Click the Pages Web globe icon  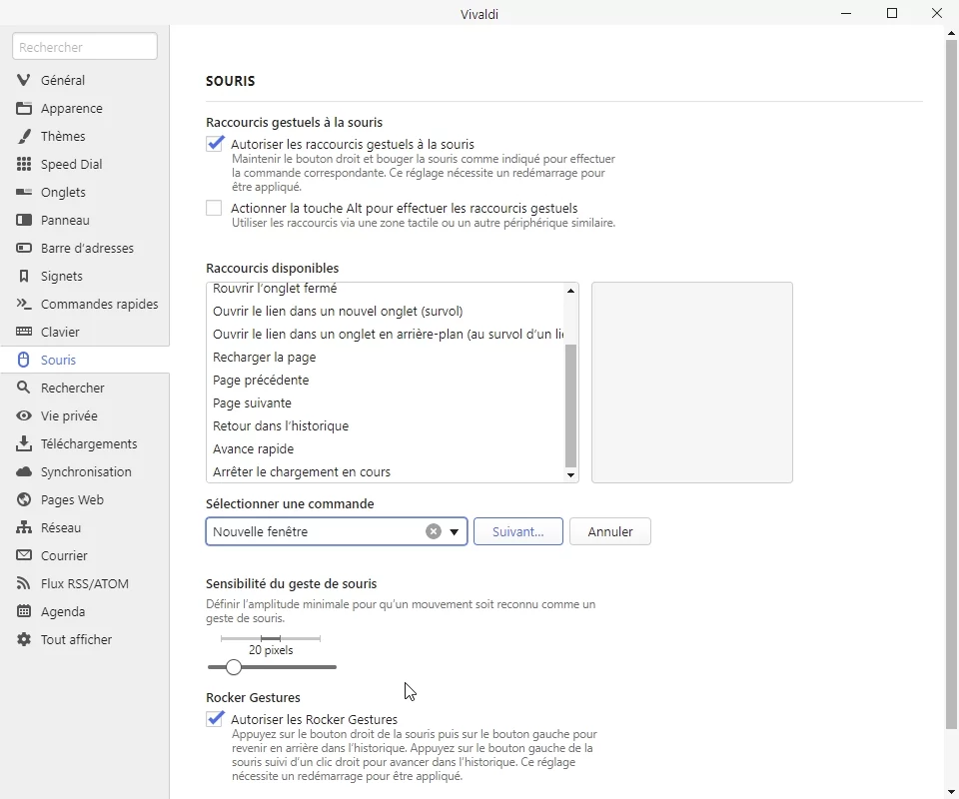[23, 500]
